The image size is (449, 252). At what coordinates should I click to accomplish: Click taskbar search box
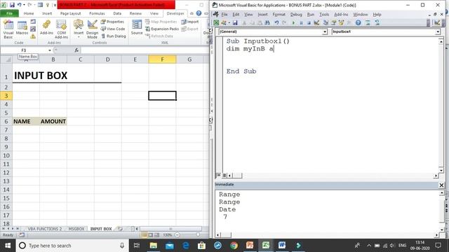click(x=72, y=246)
